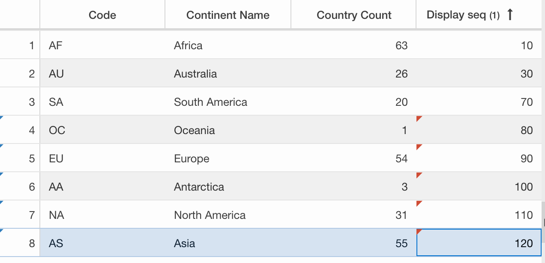The height and width of the screenshot is (263, 545).
Task: Click the Display seq cell showing 120
Action: pyautogui.click(x=479, y=243)
